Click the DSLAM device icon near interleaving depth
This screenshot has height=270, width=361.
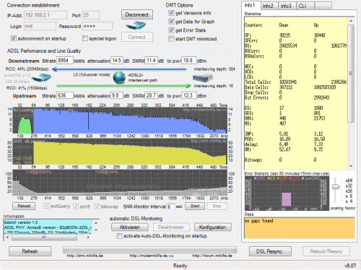click(x=203, y=78)
